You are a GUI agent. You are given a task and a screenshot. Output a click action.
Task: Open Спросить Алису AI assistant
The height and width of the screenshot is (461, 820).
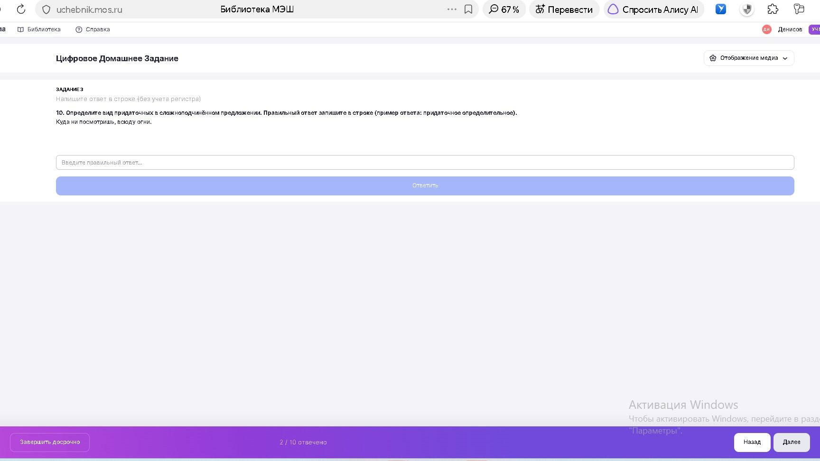point(654,9)
